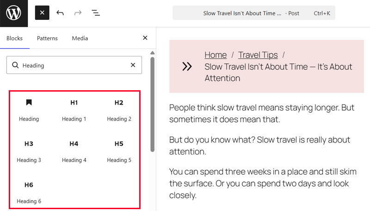This screenshot has height=211, width=370.
Task: Click the block list scrollbar thumb
Action: pyautogui.click(x=152, y=104)
